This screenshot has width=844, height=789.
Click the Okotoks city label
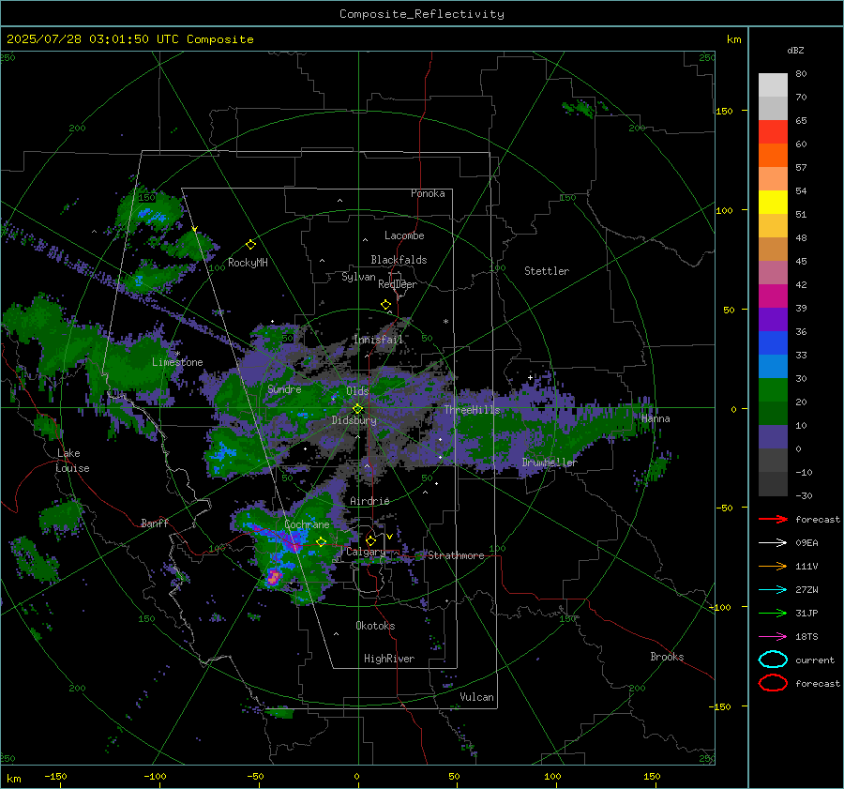(375, 626)
